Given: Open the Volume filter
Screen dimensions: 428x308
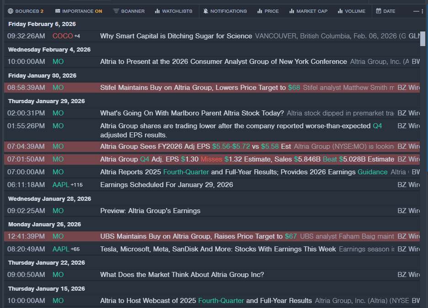Looking at the screenshot, I should 352,11.
